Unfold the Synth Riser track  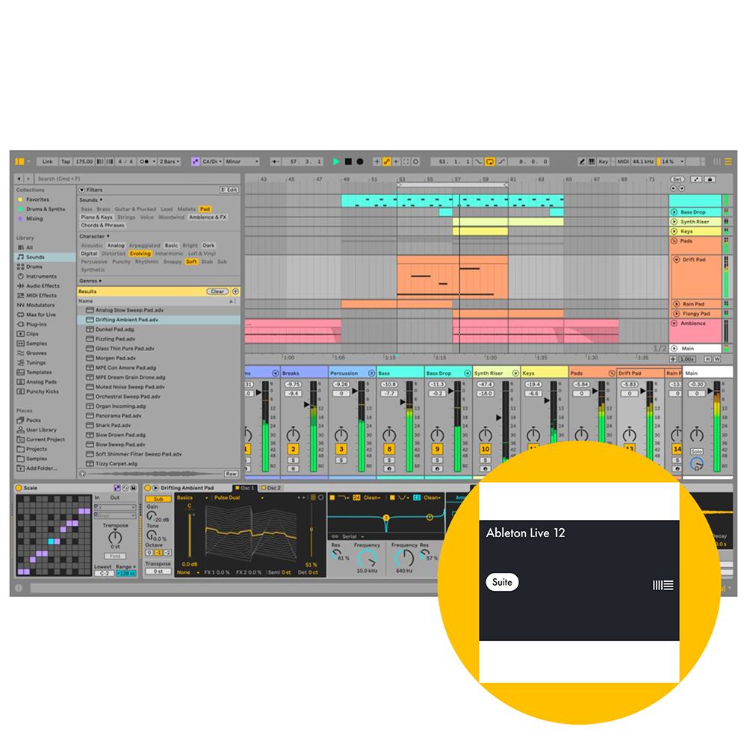point(674,222)
